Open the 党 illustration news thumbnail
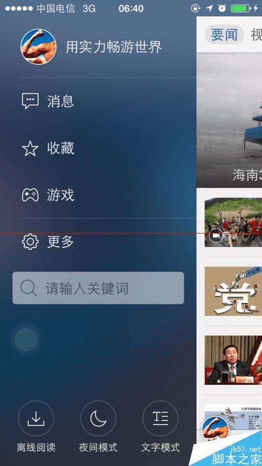The height and width of the screenshot is (466, 262). 233,291
